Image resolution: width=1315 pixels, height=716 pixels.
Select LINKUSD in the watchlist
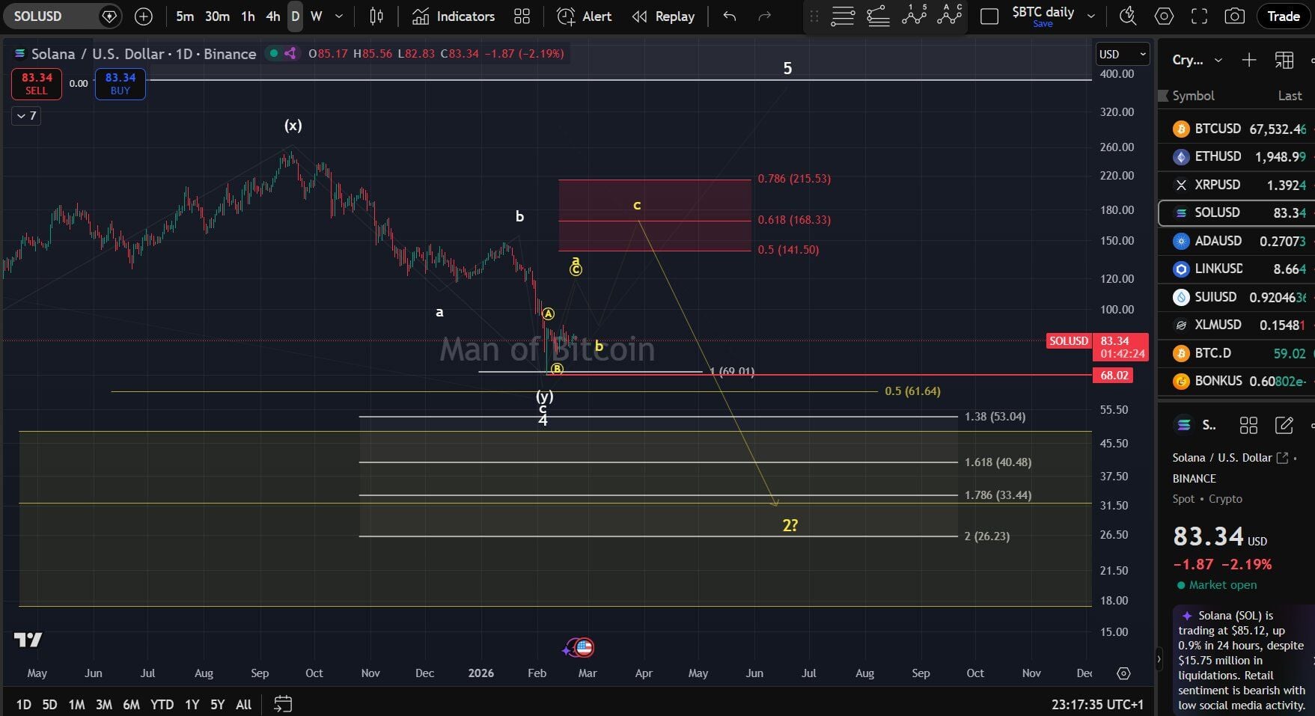click(x=1236, y=269)
